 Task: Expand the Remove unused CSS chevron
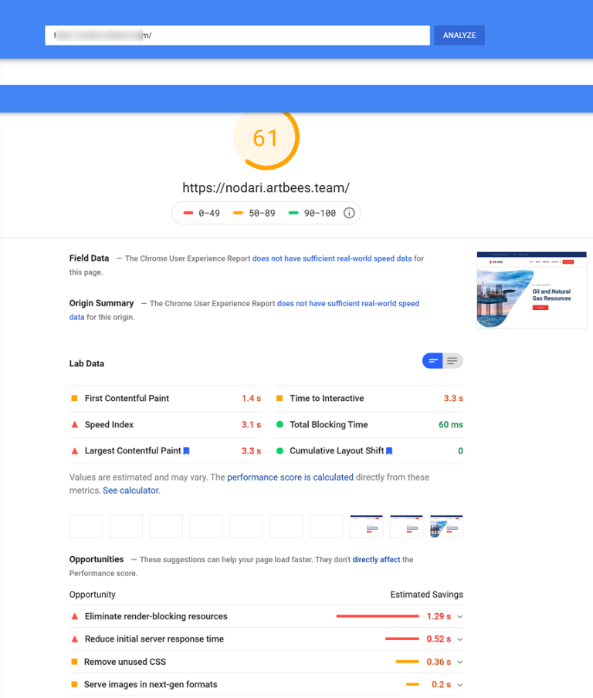(x=460, y=662)
